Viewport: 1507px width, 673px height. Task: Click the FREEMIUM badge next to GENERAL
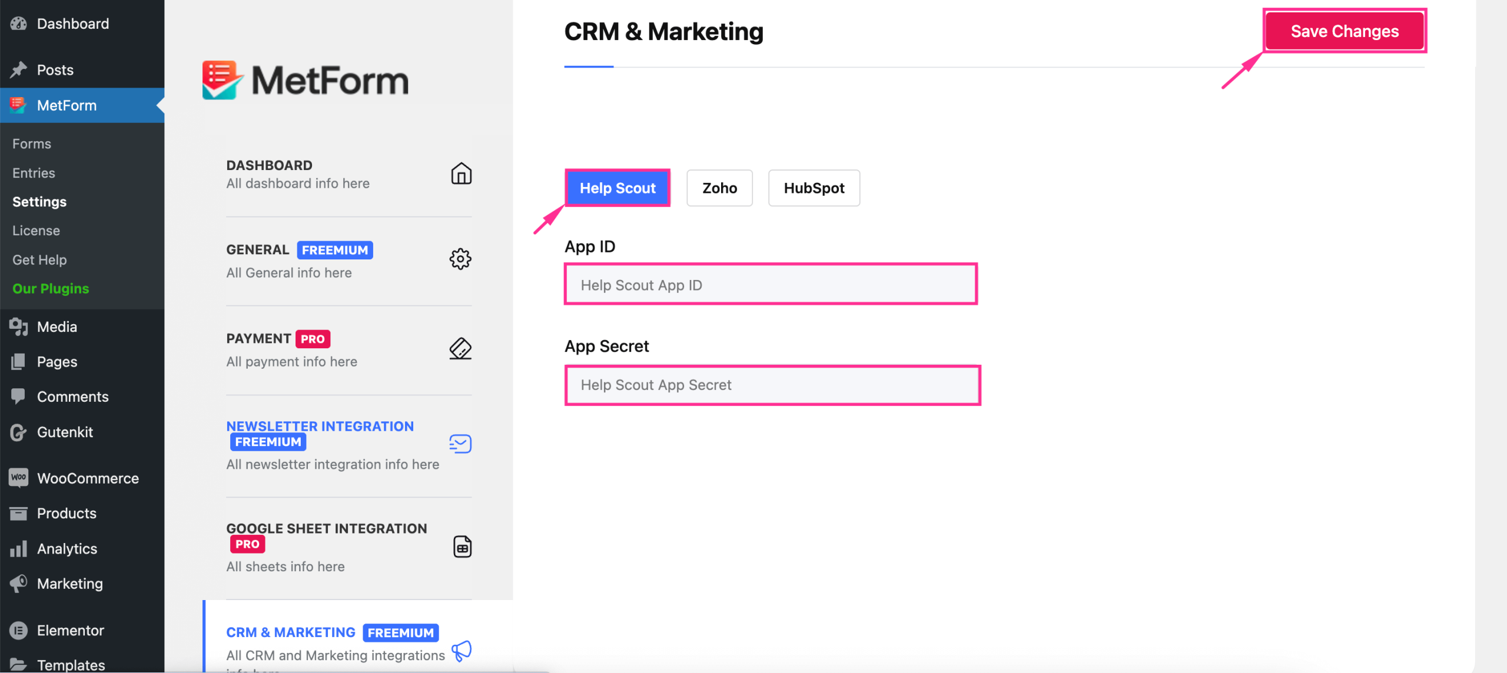(335, 250)
